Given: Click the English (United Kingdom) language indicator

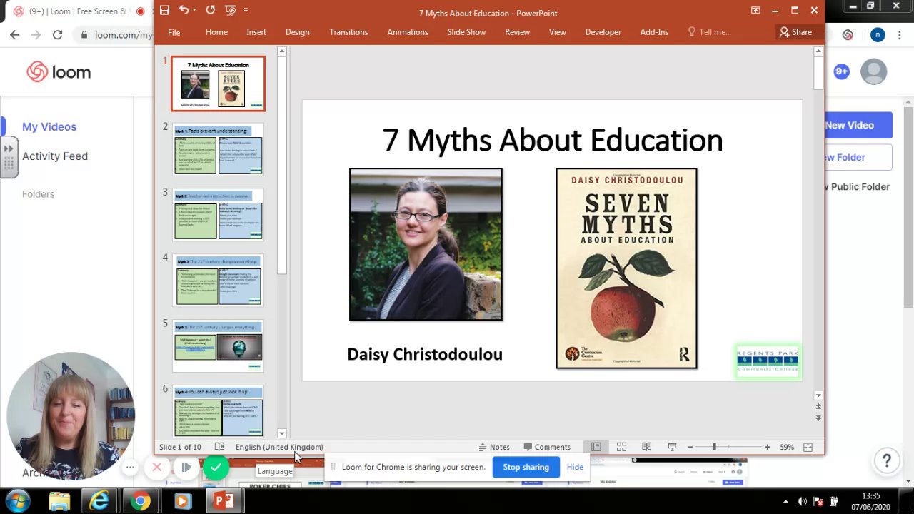Looking at the screenshot, I should click(279, 447).
